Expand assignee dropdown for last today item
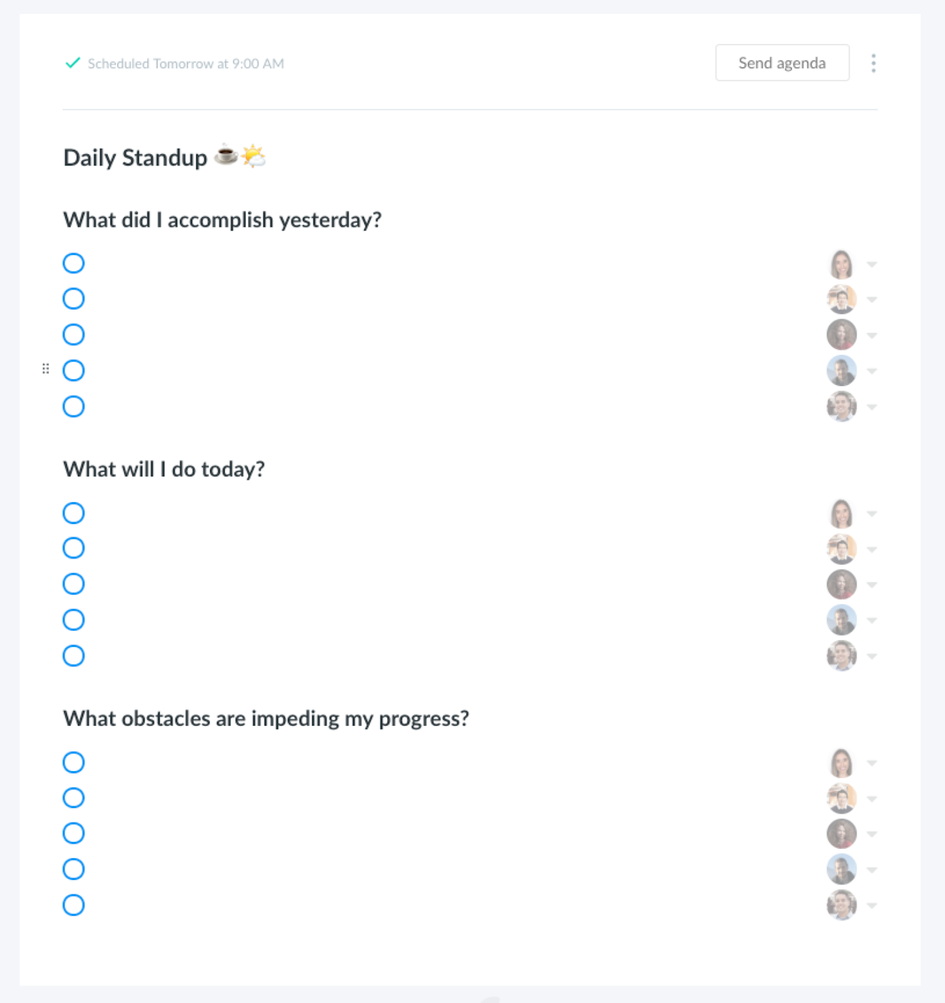Viewport: 945px width, 1003px height. pyautogui.click(x=872, y=656)
